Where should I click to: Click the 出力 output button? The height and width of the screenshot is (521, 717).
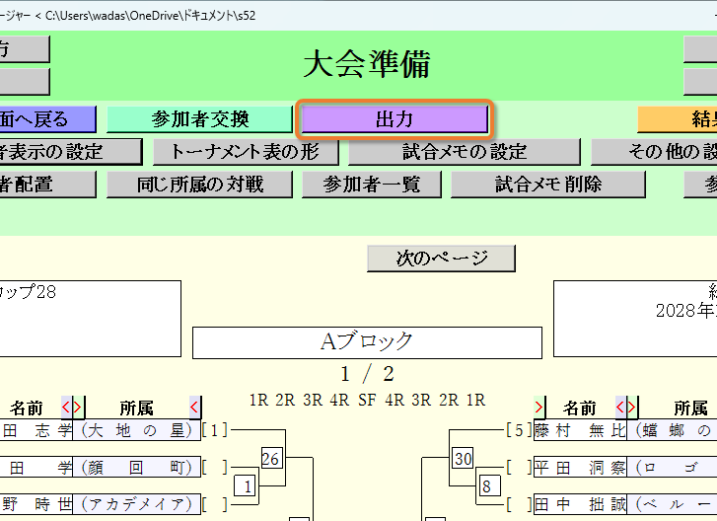[394, 119]
